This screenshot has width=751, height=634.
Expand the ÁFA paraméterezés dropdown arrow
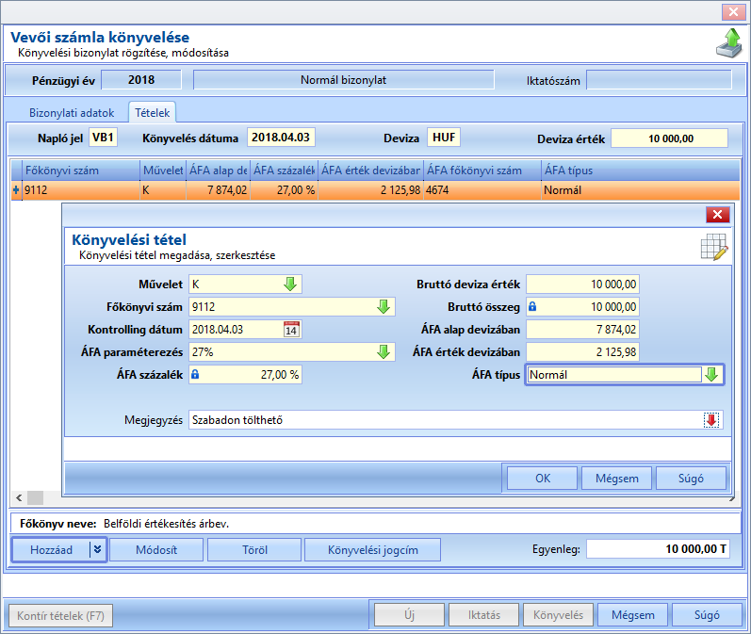384,352
